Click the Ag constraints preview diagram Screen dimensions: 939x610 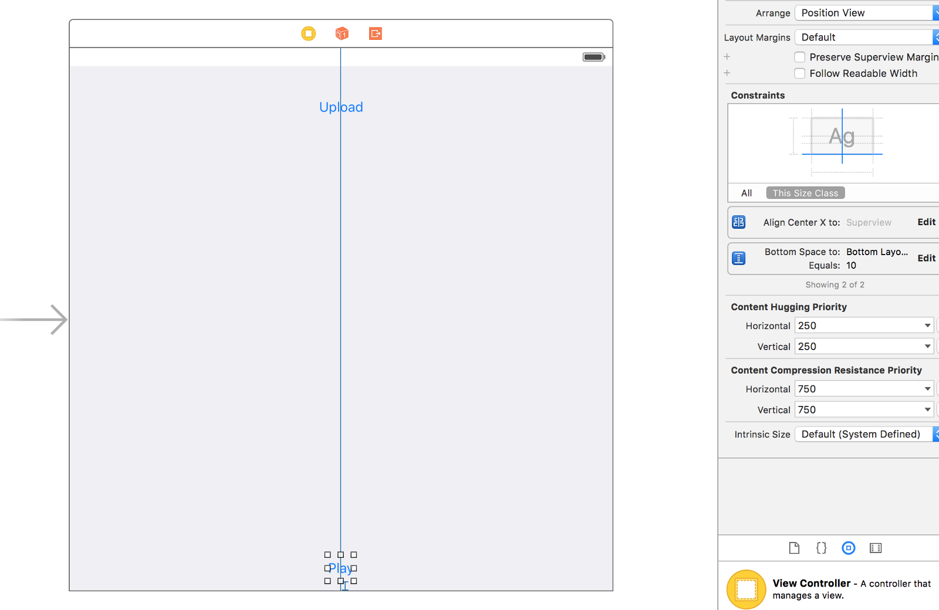pos(837,143)
